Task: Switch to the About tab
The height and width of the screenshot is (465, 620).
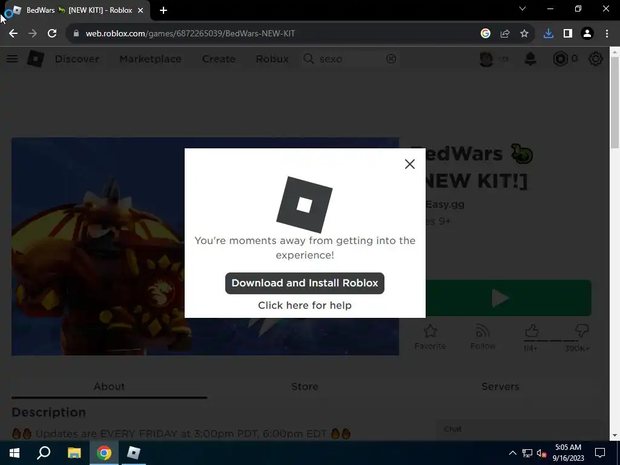Action: (x=109, y=386)
